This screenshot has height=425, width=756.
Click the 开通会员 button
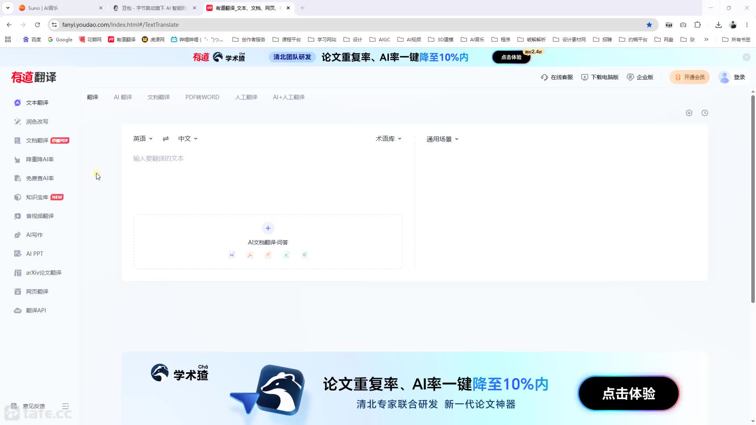coord(689,77)
